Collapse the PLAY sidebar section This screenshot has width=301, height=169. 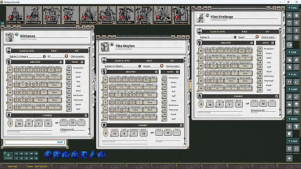tap(293, 74)
